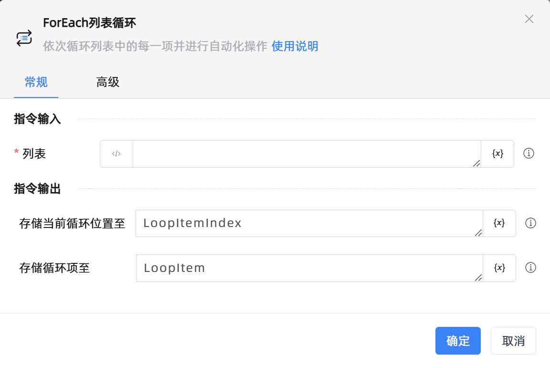Open the 使用说明 link
550x368 pixels.
[x=295, y=46]
